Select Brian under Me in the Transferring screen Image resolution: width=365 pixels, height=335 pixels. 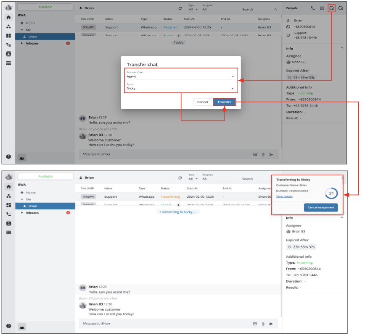pos(45,206)
